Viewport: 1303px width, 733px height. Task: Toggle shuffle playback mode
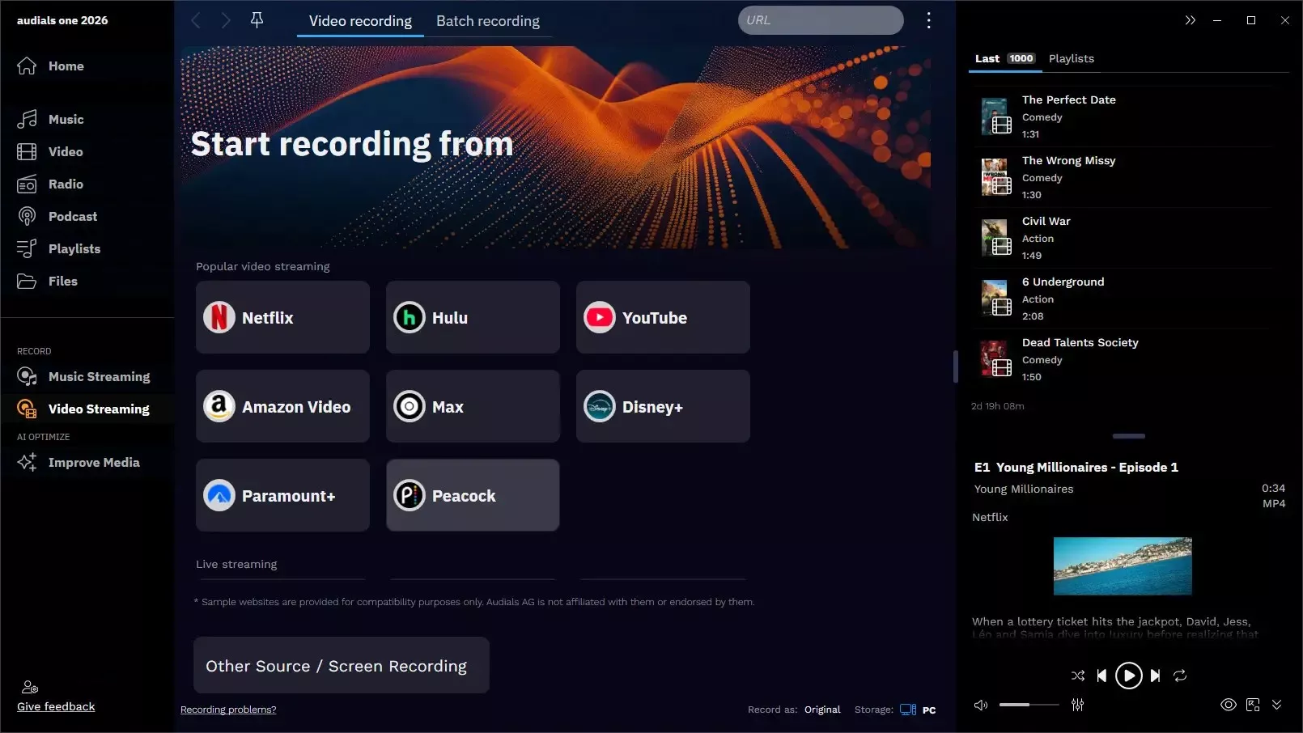tap(1078, 676)
